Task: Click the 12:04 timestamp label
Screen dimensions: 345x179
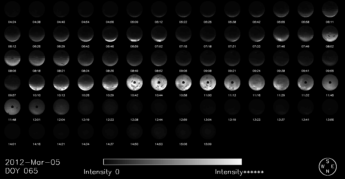Action: (x=61, y=120)
